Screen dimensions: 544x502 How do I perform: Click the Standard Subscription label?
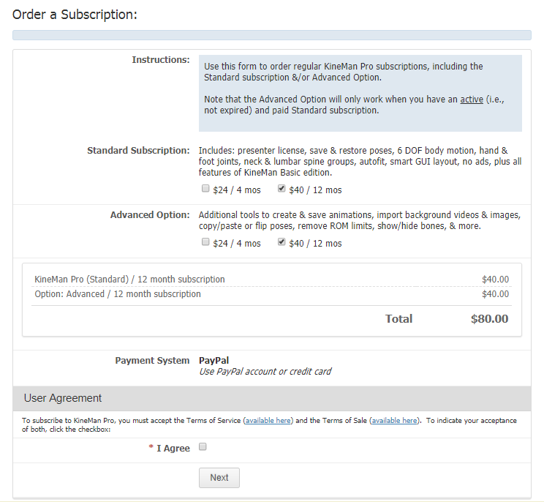(138, 150)
